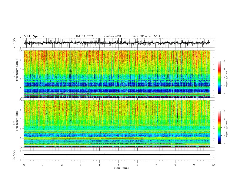
Task: Click the "6" kHz tick on ch.2 frequency axis
Action: [21, 119]
